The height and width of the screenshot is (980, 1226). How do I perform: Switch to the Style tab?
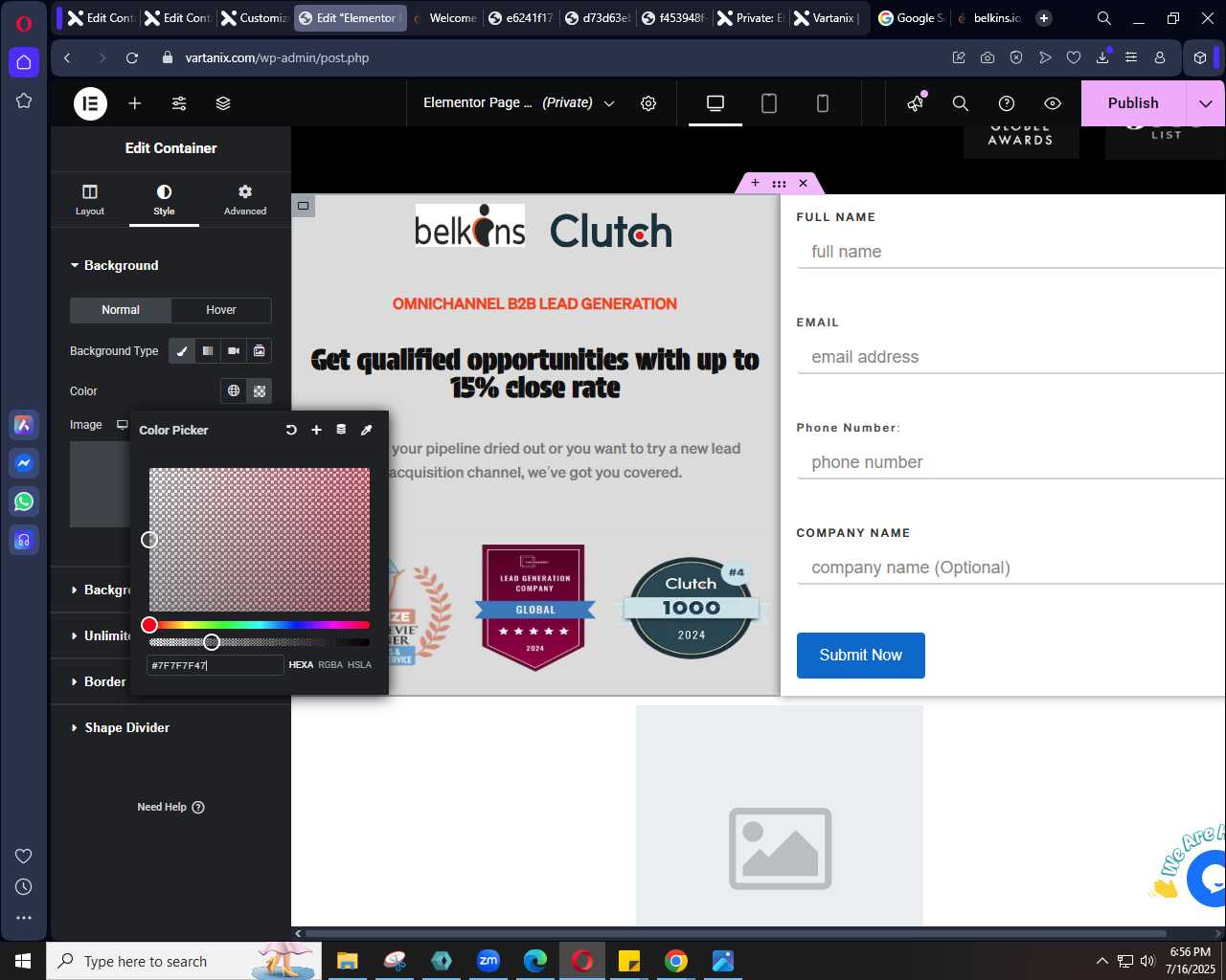(x=164, y=200)
